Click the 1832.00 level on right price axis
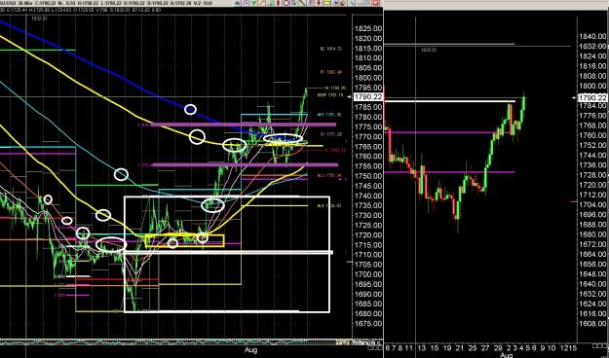The image size is (609, 358). pos(592,46)
